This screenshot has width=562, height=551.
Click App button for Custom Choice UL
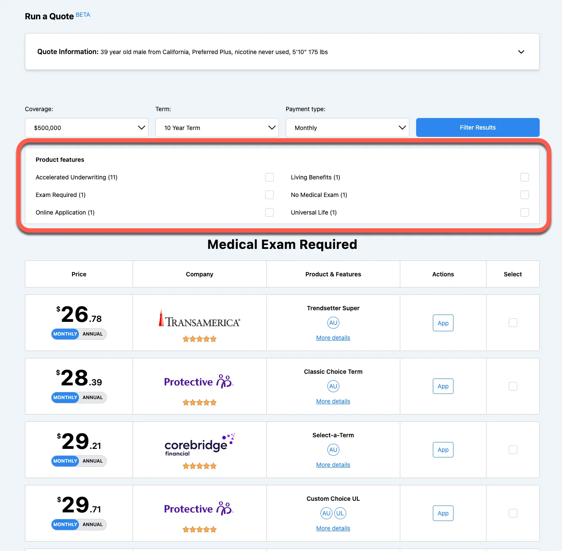point(443,513)
